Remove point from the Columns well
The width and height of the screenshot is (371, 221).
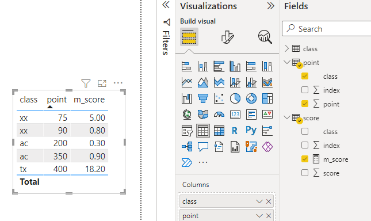click(269, 216)
